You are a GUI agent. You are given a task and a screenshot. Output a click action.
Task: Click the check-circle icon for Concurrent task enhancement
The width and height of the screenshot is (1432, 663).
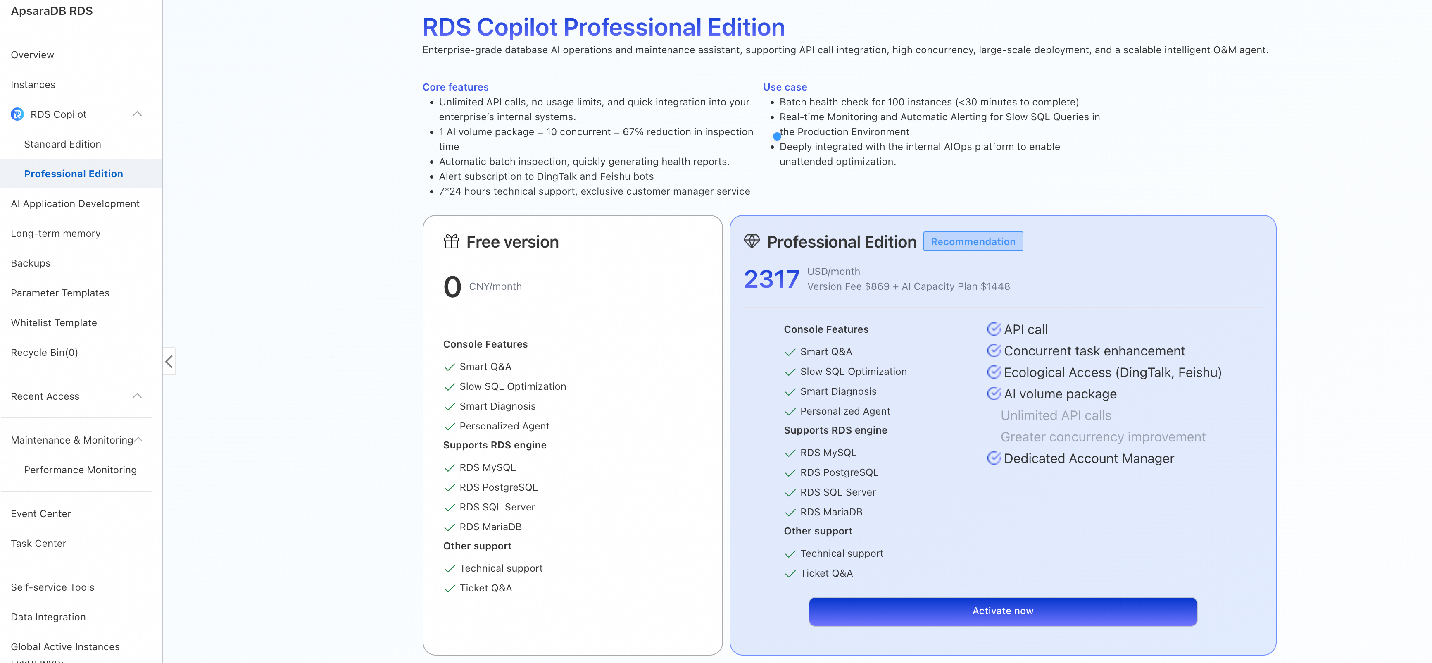click(993, 351)
